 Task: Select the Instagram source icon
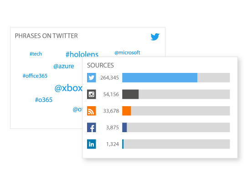91,94
